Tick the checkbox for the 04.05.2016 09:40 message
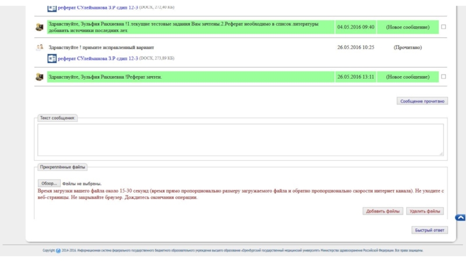Viewport: 466px width, 262px height. click(444, 27)
